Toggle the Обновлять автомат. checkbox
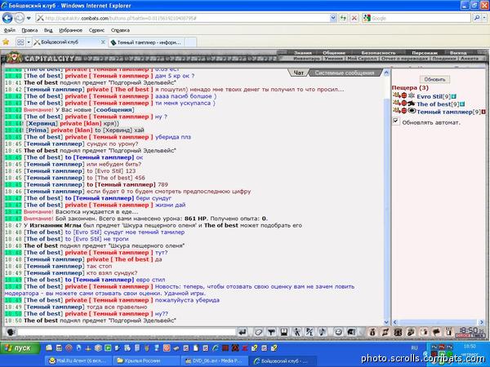The height and width of the screenshot is (367, 490). (396, 121)
